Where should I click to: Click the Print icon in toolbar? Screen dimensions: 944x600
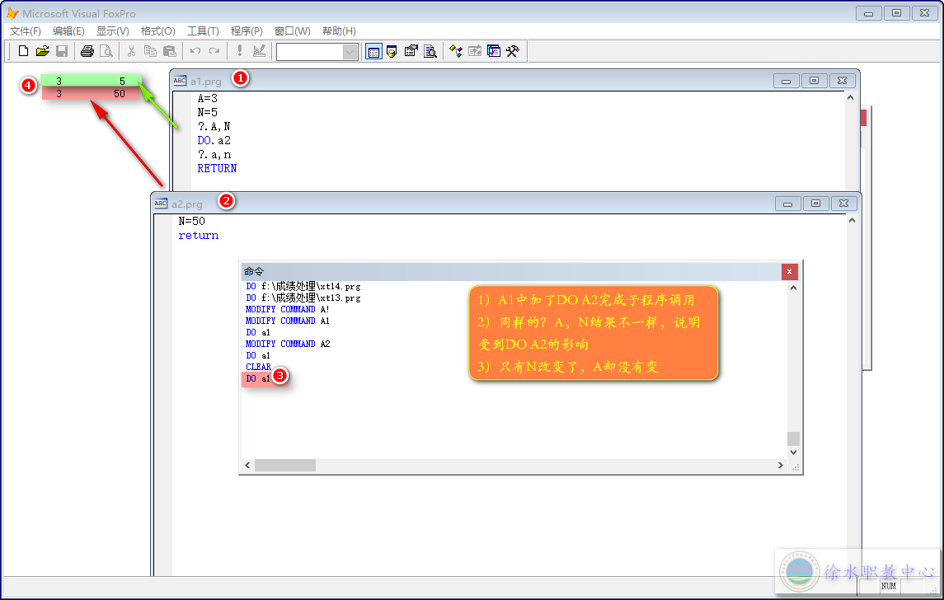(x=87, y=51)
